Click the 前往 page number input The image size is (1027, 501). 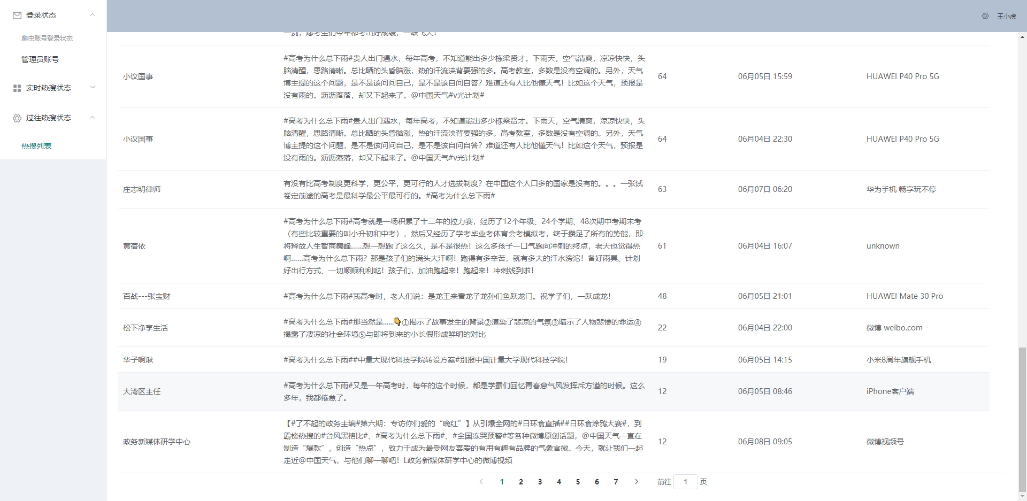click(686, 482)
